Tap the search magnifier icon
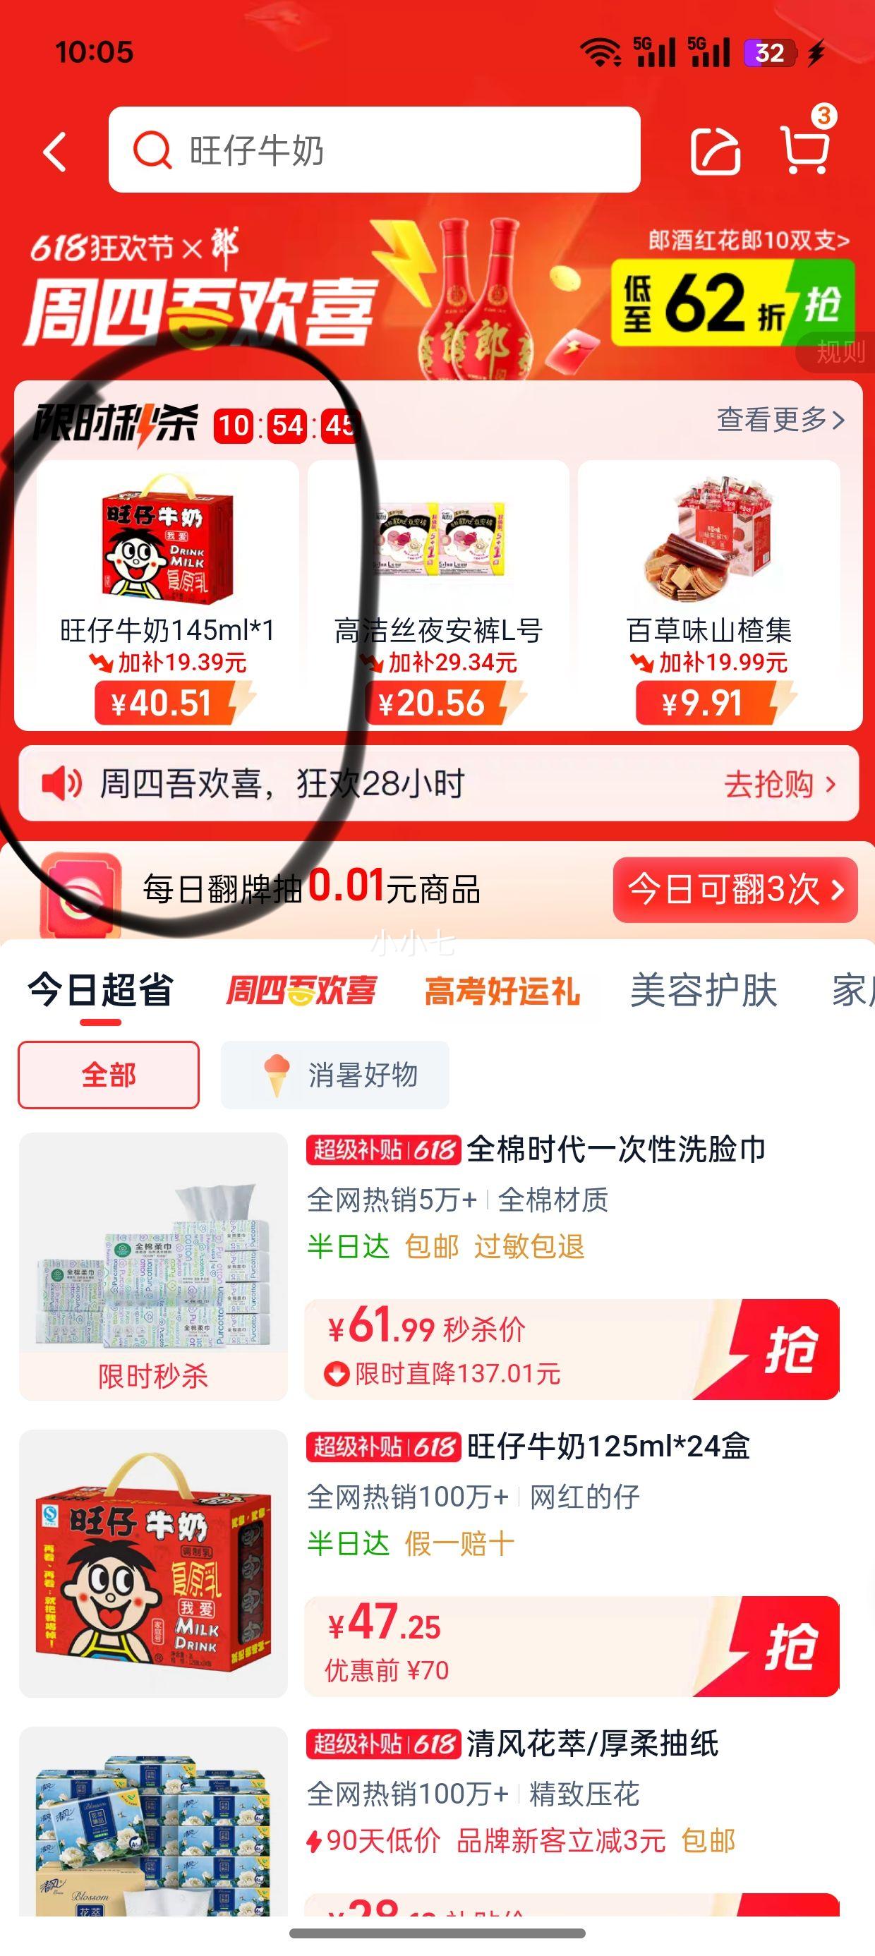 pos(152,150)
